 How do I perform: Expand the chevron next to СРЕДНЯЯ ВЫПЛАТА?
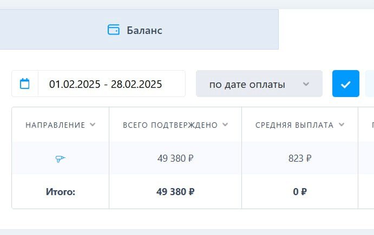[342, 125]
